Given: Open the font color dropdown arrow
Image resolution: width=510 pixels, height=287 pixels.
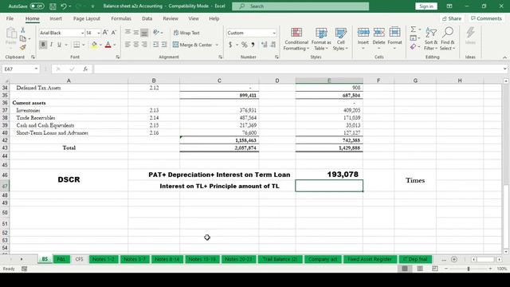Looking at the screenshot, I should 115,45.
